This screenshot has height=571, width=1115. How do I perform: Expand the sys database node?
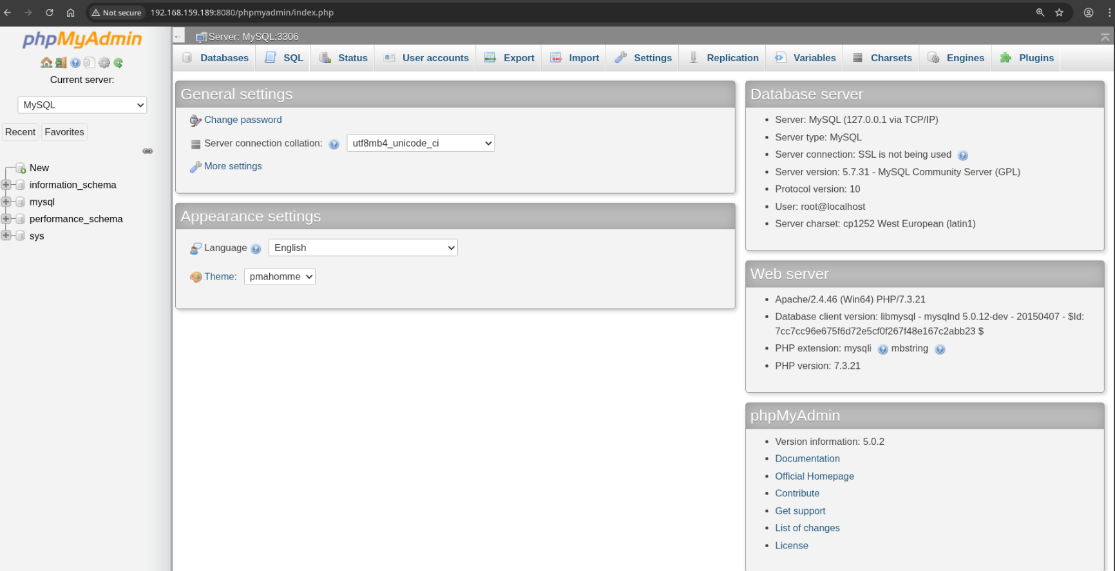click(6, 236)
